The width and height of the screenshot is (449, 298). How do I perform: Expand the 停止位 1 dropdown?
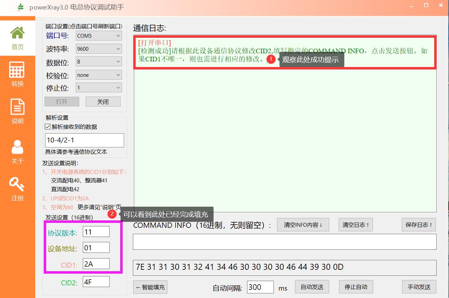coord(99,88)
